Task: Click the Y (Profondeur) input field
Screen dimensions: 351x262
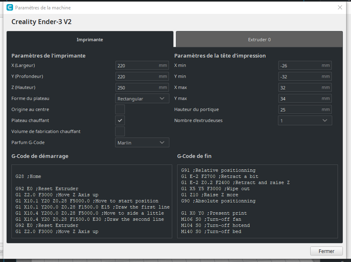Action: [x=142, y=77]
